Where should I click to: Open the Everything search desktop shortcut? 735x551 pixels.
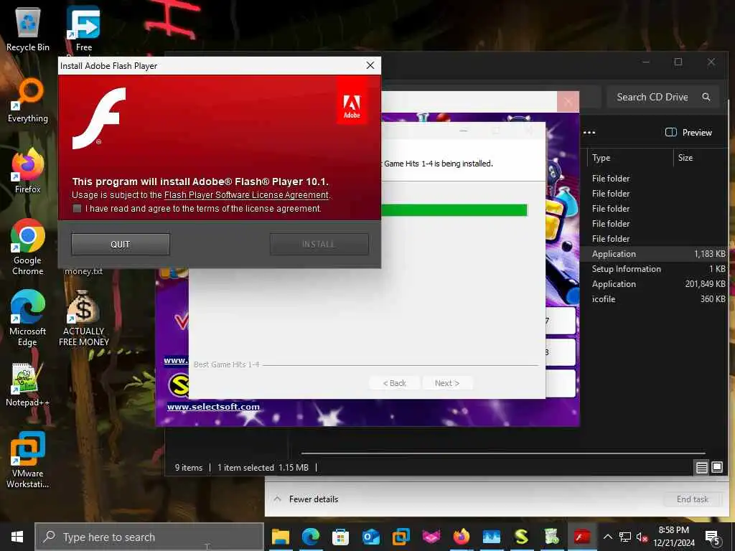click(x=28, y=100)
